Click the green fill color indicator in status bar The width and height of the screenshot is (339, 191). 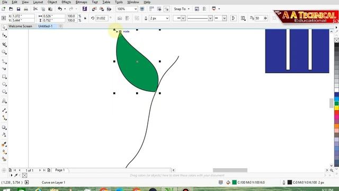point(234,183)
